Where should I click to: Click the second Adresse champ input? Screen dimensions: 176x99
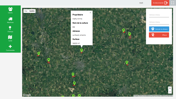coord(159,22)
